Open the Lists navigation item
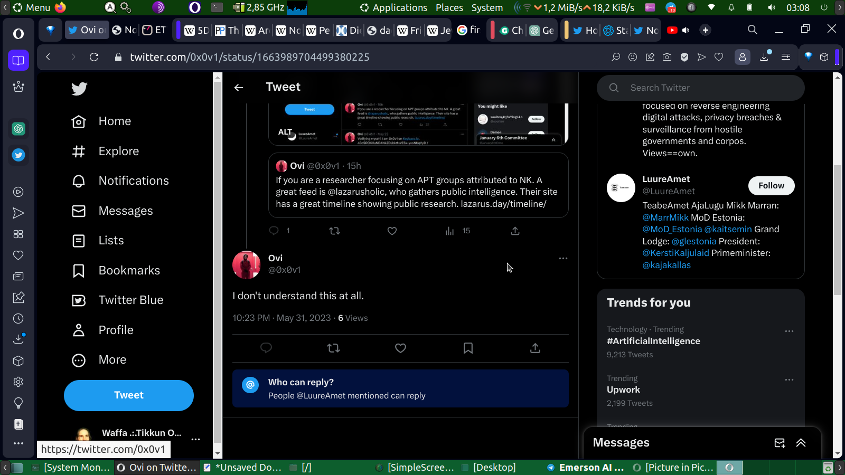Viewport: 845px width, 475px height. (98, 241)
